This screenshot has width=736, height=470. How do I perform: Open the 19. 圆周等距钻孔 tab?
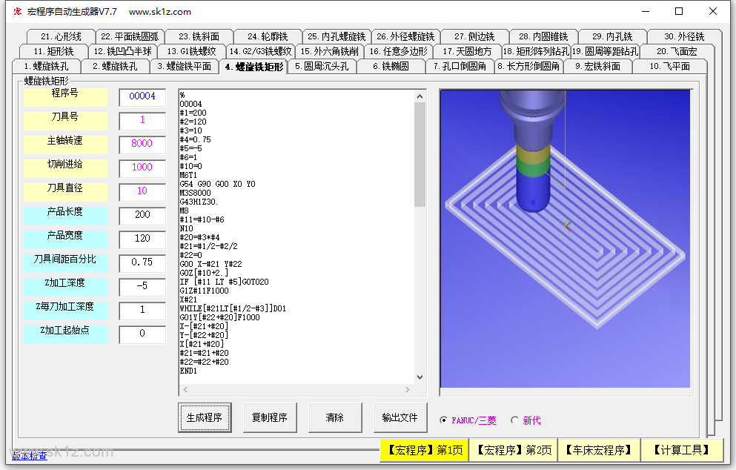[606, 51]
